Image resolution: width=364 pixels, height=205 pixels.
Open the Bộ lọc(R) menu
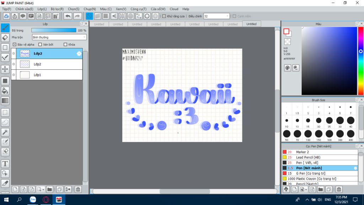pyautogui.click(x=57, y=9)
